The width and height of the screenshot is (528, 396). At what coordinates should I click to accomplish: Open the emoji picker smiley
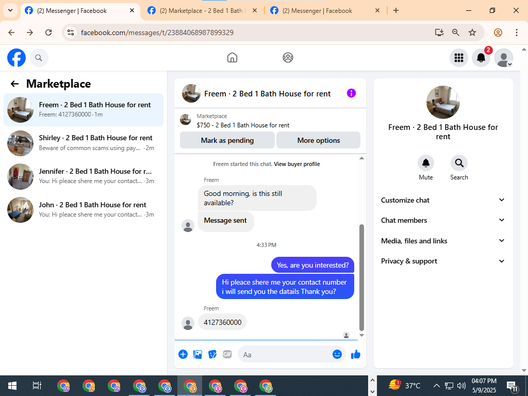[x=337, y=354]
